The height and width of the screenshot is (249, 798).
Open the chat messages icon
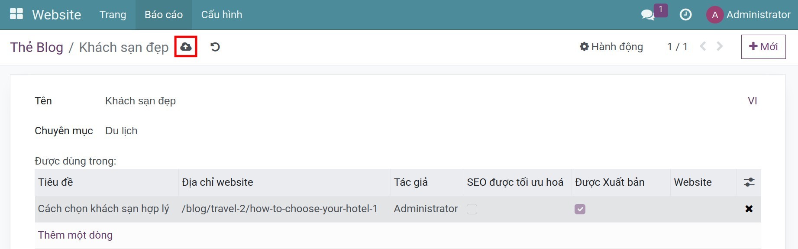coord(648,15)
